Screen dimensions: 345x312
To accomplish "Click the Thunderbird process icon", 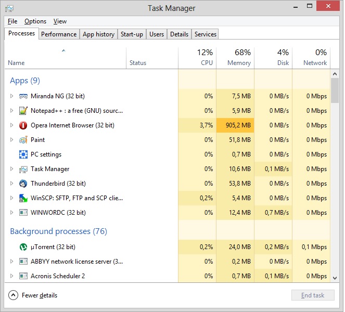I will pos(23,184).
